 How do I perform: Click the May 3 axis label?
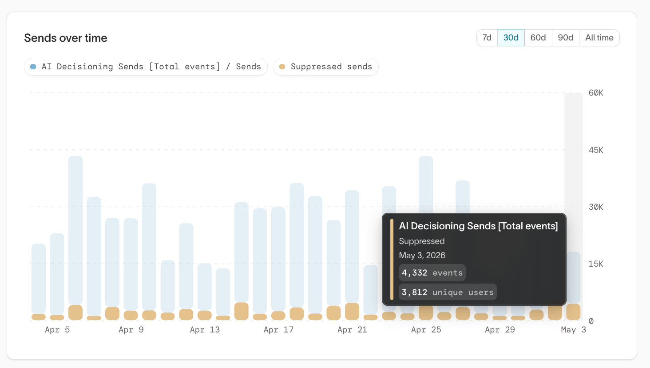coord(573,330)
